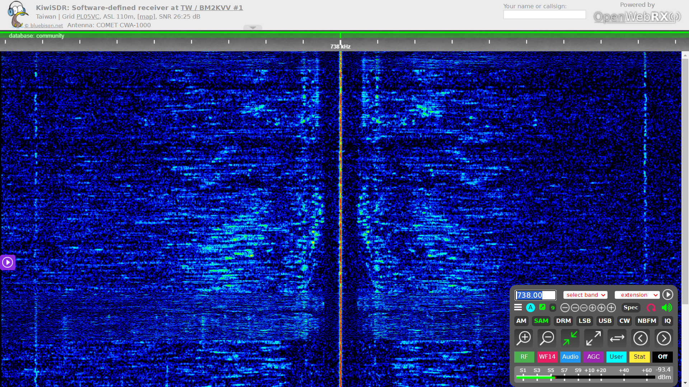The image size is (689, 387).
Task: Click the max zoom out expand arrows
Action: click(594, 338)
